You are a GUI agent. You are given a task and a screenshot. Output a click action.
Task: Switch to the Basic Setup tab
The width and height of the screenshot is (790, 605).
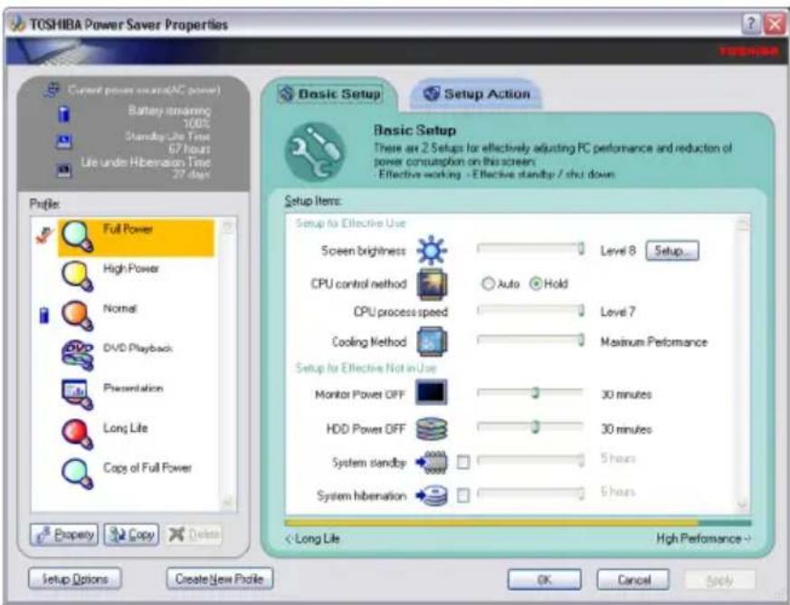(x=330, y=94)
